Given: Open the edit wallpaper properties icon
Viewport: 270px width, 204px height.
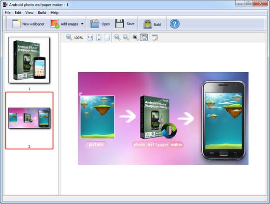Looking at the screenshot, I should coord(155,38).
